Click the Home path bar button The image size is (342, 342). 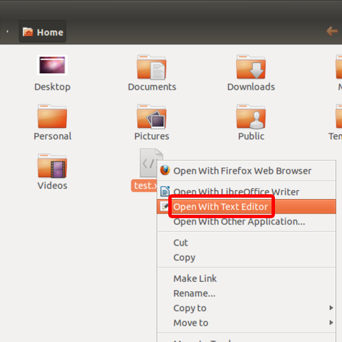click(x=42, y=31)
